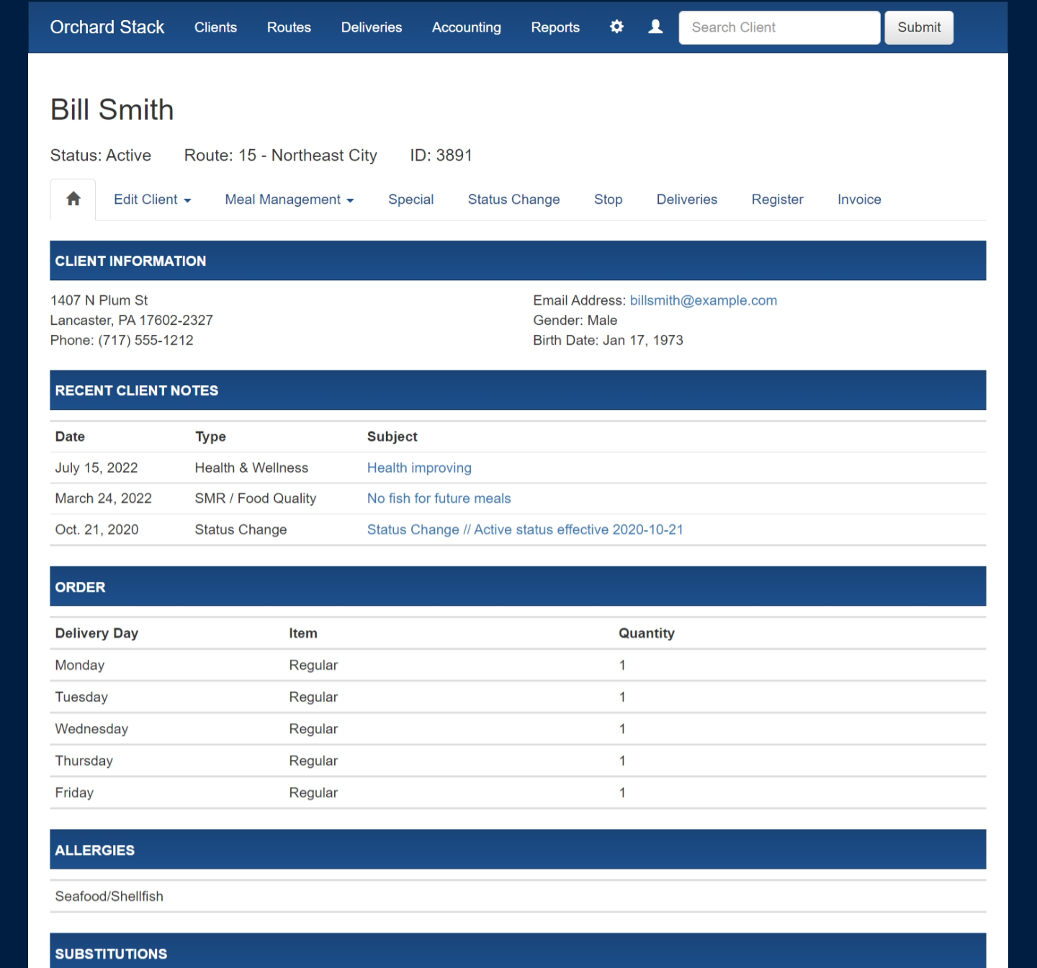The height and width of the screenshot is (968, 1037).
Task: Click the March 24, 2022 note date
Action: (104, 498)
